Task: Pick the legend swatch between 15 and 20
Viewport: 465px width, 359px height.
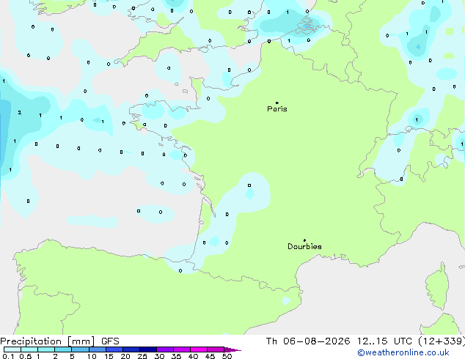Action: click(x=114, y=349)
